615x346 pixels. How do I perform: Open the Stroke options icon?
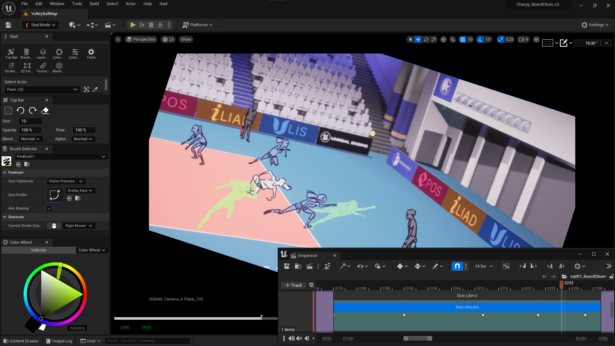pyautogui.click(x=11, y=67)
